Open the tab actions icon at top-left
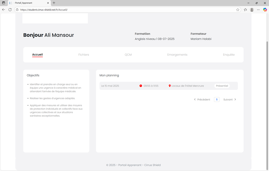The image size is (269, 171). (x=3, y=3)
